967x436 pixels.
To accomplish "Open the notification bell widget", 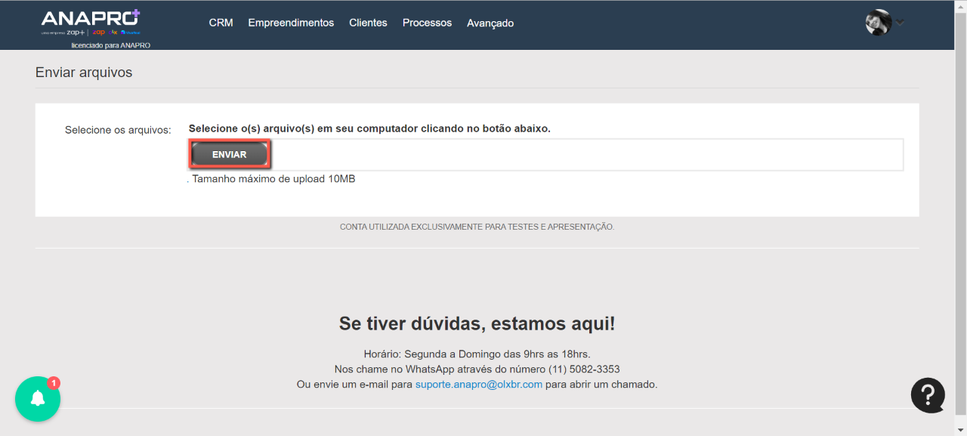I will point(37,399).
